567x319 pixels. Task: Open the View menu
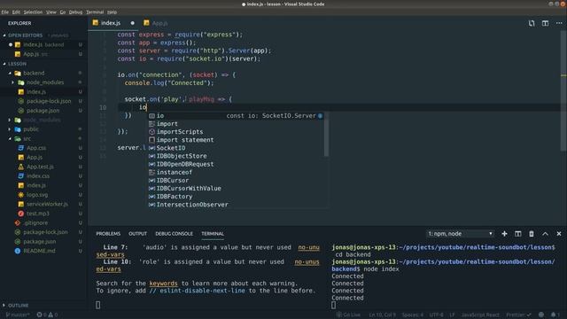click(x=51, y=12)
